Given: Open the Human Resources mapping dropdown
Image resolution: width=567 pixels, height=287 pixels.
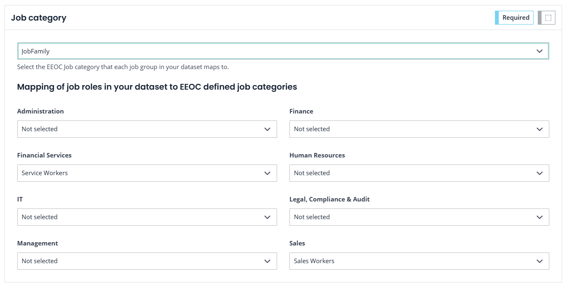Looking at the screenshot, I should click(x=419, y=173).
